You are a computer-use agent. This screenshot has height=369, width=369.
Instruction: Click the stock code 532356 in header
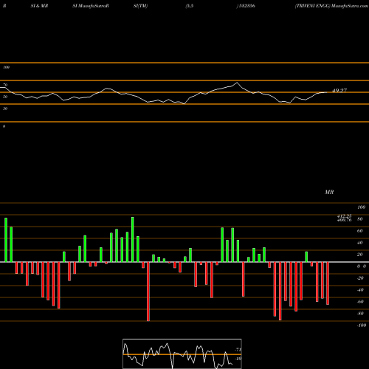(246, 6)
